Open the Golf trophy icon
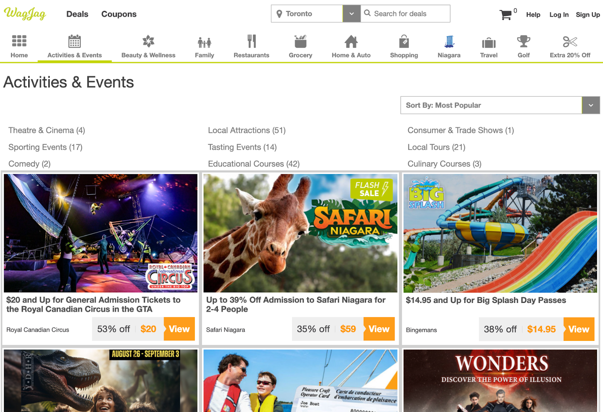Image resolution: width=603 pixels, height=412 pixels. tap(523, 41)
